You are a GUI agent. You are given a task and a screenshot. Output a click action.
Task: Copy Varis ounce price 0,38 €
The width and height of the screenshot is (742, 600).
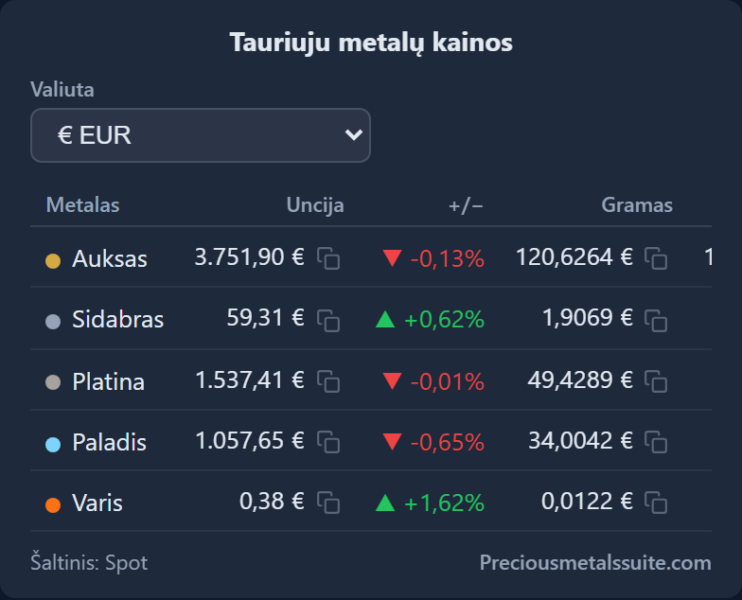tap(328, 503)
